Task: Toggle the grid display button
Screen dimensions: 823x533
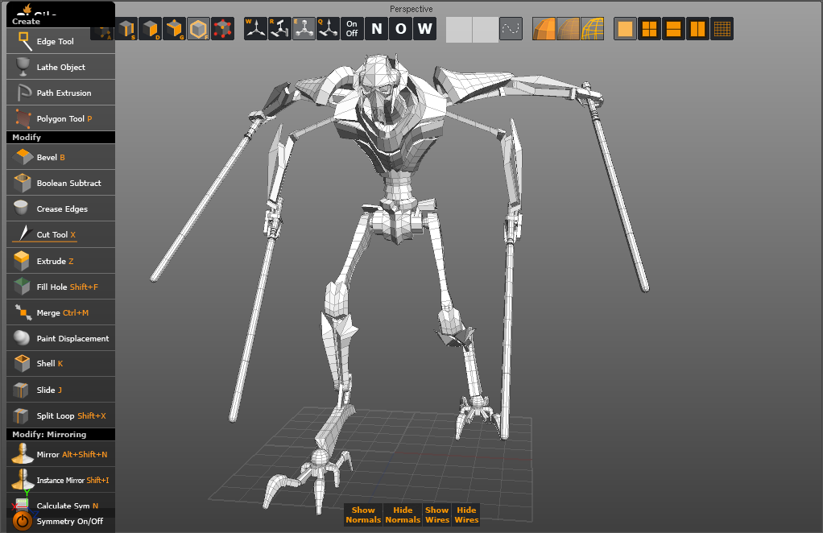Action: tap(722, 28)
